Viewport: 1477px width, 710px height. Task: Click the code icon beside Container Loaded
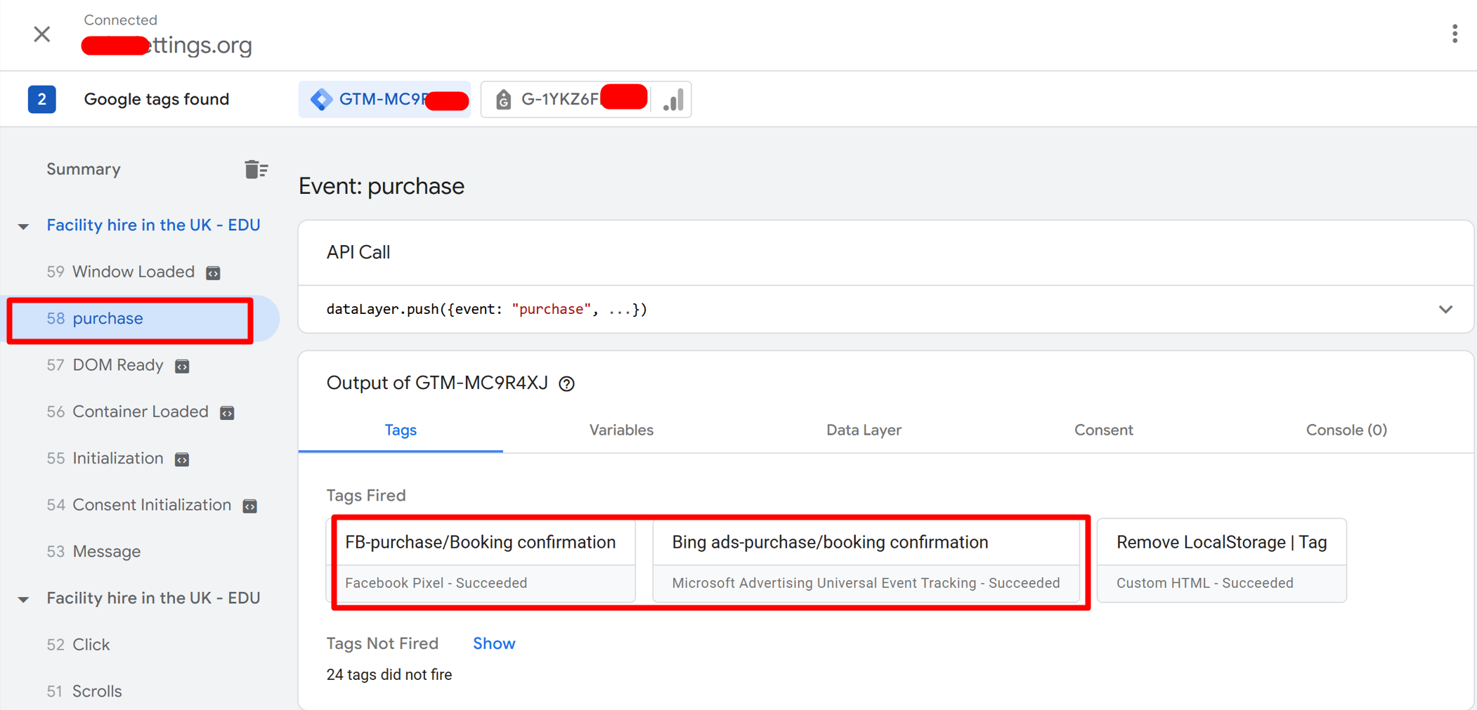227,413
